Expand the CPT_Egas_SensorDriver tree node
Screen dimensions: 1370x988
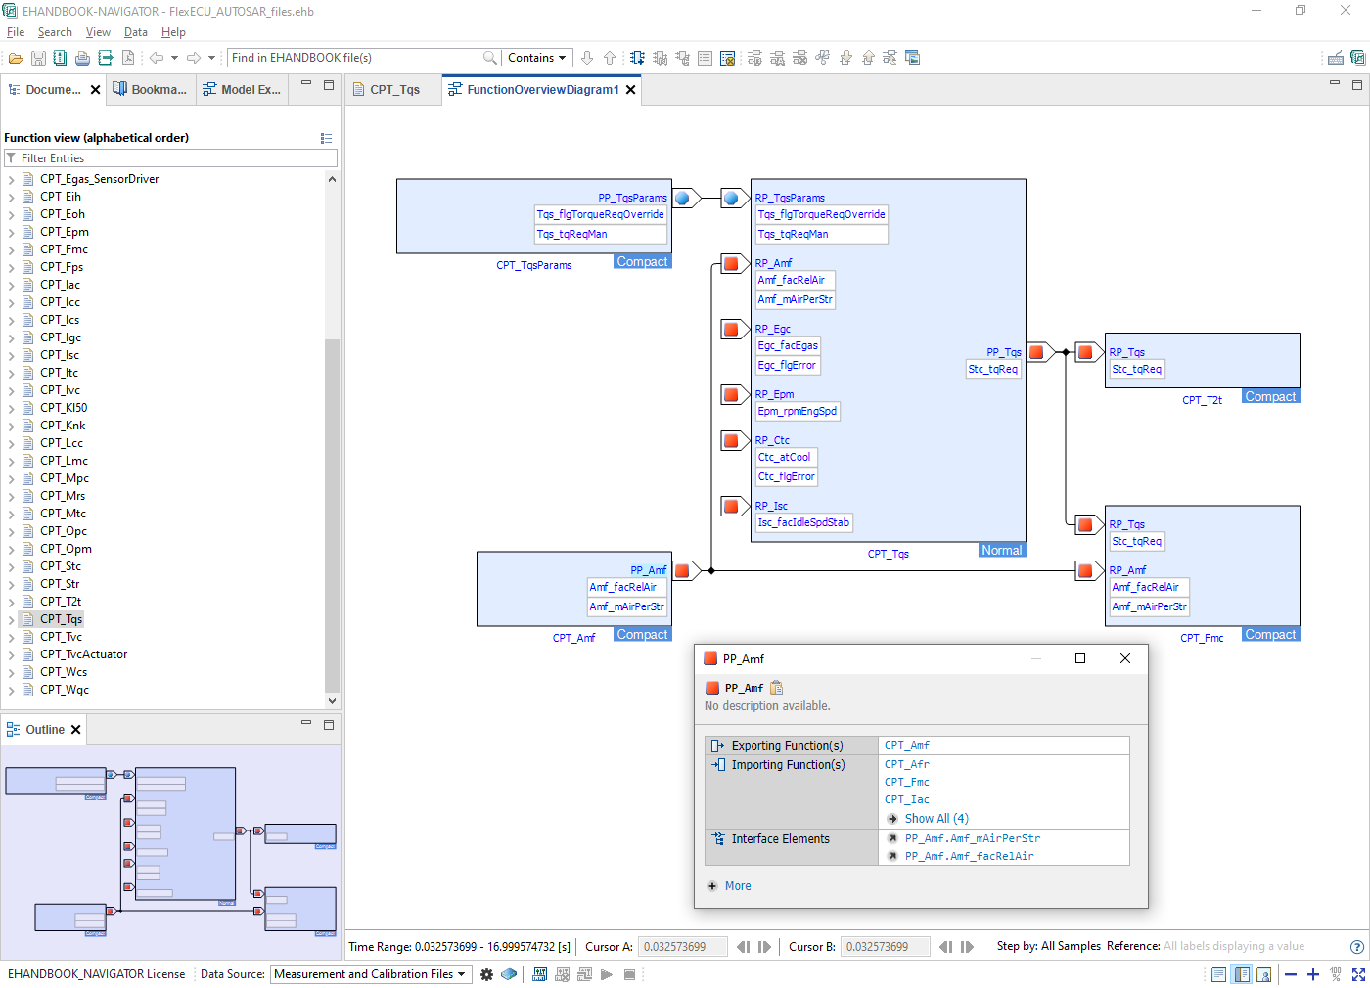coord(12,179)
